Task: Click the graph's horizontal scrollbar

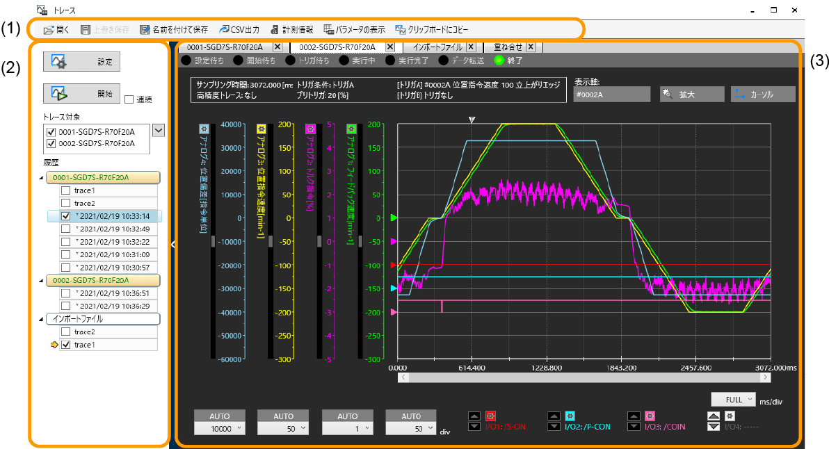Action: point(583,377)
